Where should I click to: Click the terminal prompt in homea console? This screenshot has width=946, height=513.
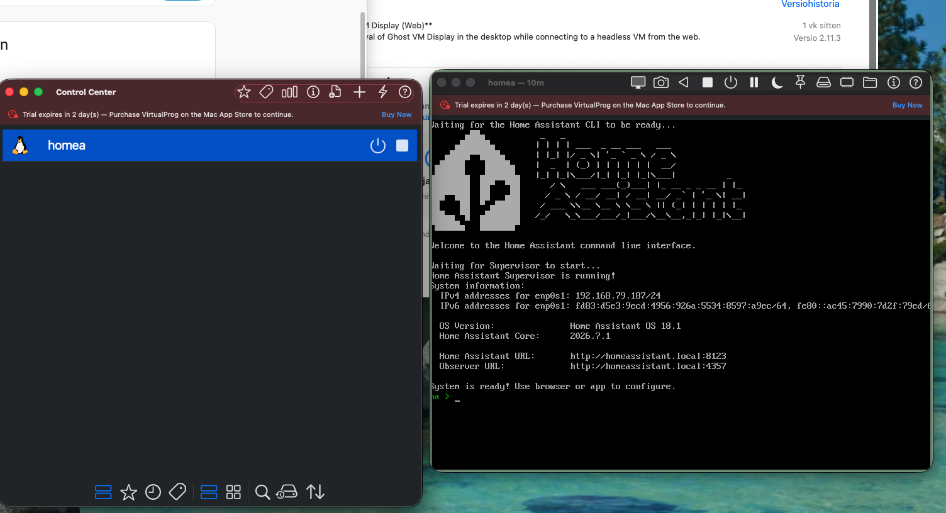tap(446, 397)
